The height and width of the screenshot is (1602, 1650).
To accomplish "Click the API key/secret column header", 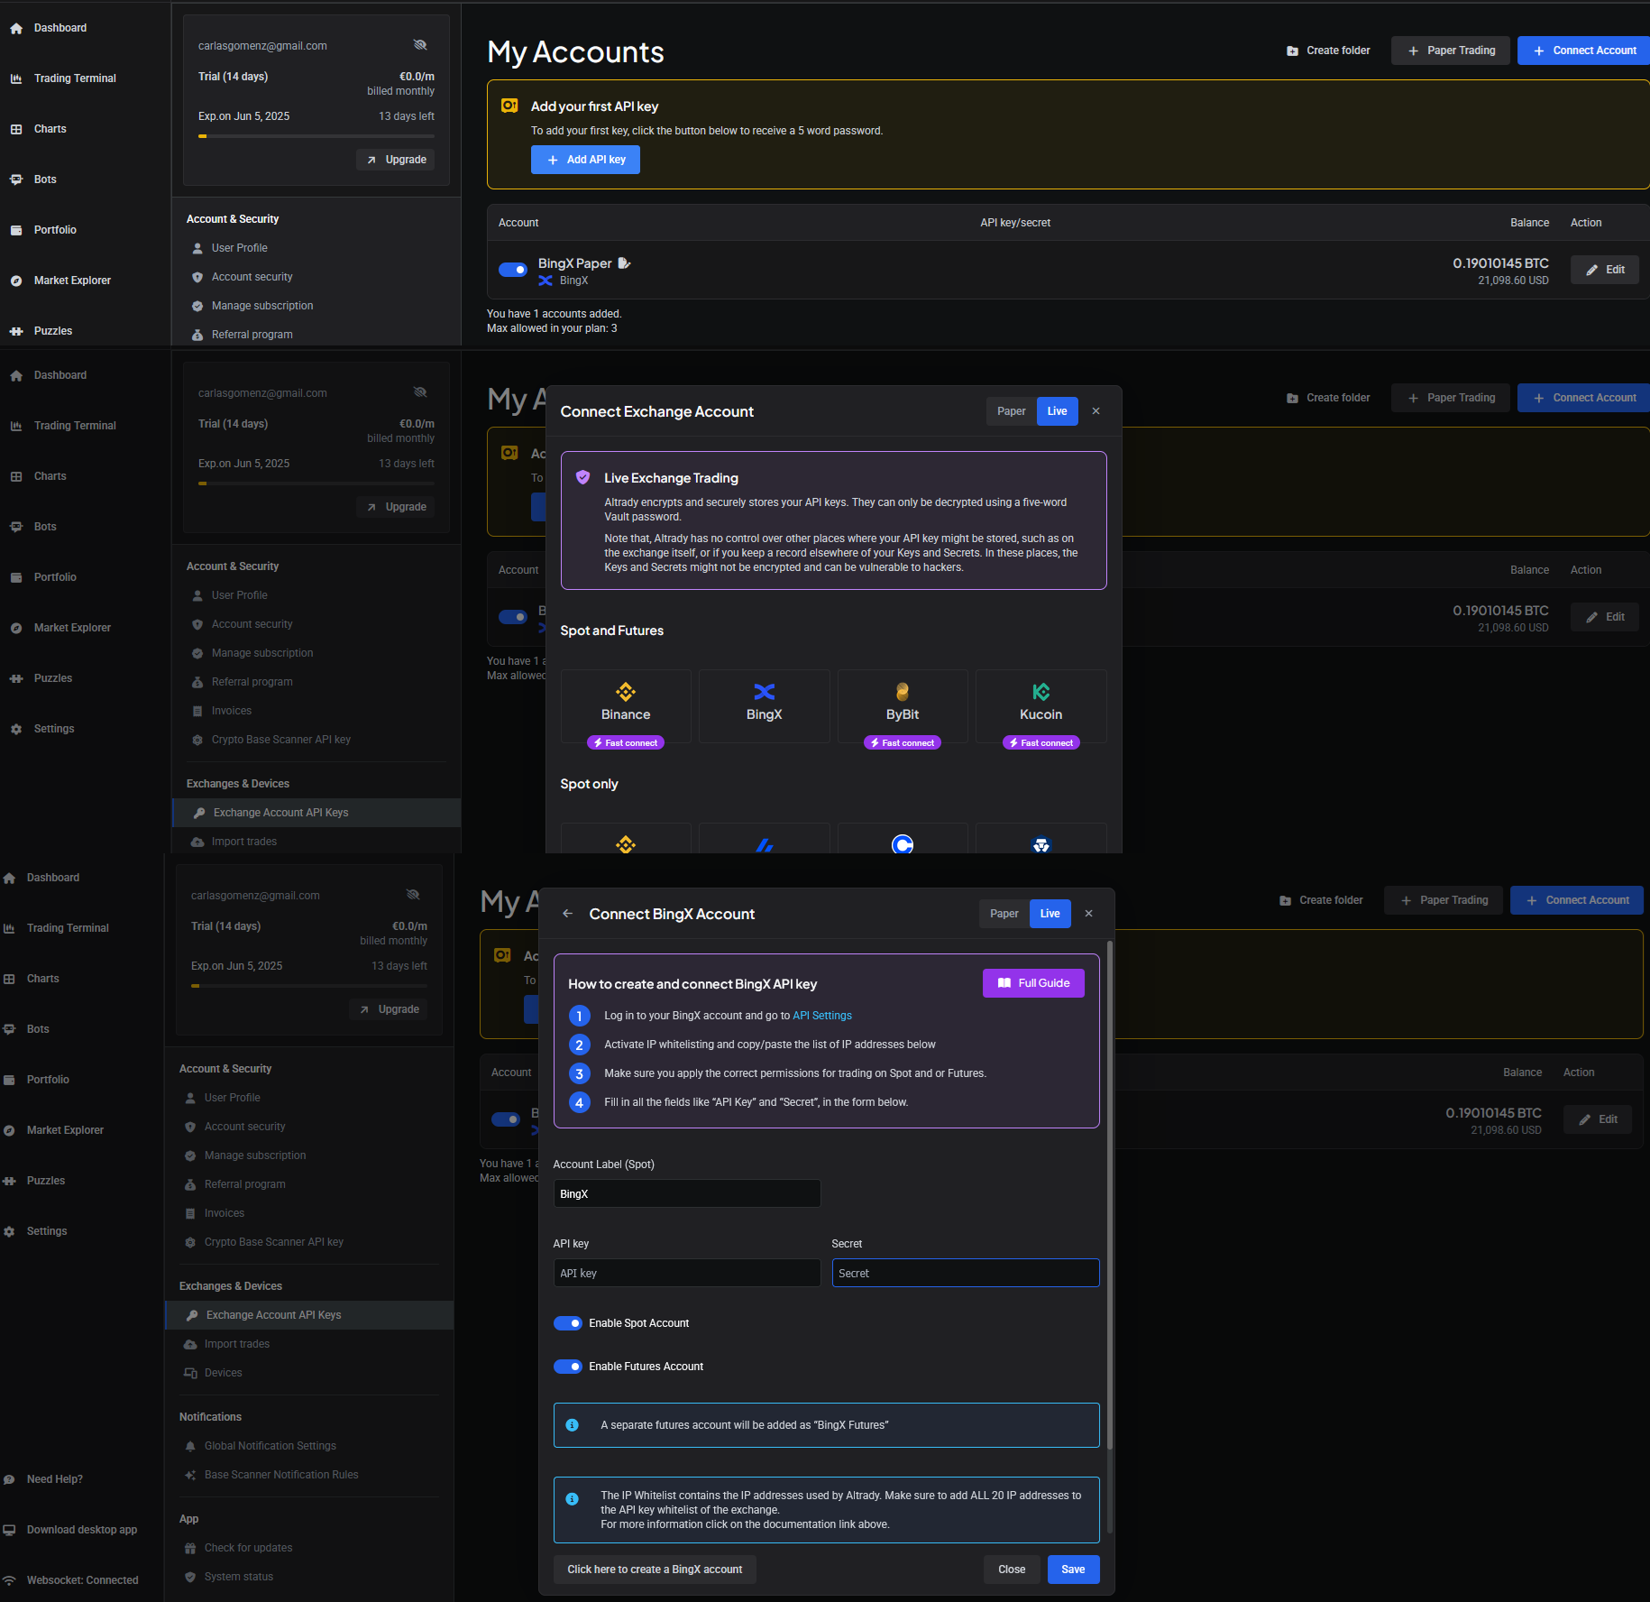I will 1015,223.
